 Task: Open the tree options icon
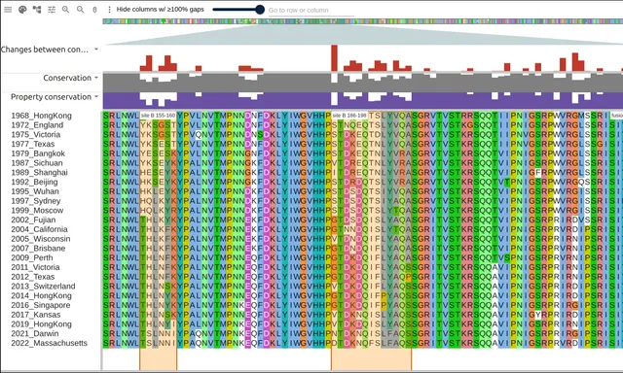(37, 10)
